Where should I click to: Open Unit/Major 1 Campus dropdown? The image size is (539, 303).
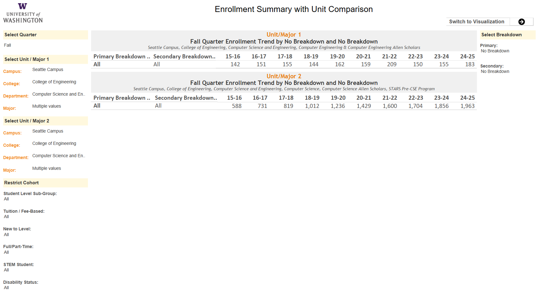pos(59,70)
